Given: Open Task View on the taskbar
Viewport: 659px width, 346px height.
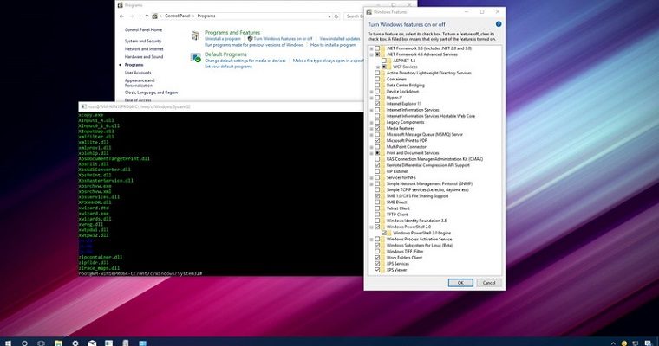Looking at the screenshot, I should [x=42, y=343].
